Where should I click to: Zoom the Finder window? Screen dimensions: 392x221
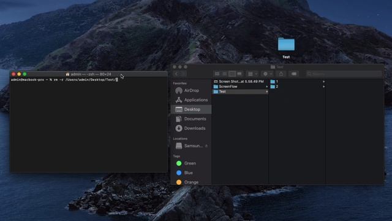186,67
